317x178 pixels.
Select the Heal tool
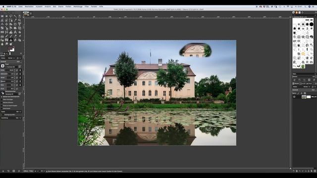tap(15, 40)
